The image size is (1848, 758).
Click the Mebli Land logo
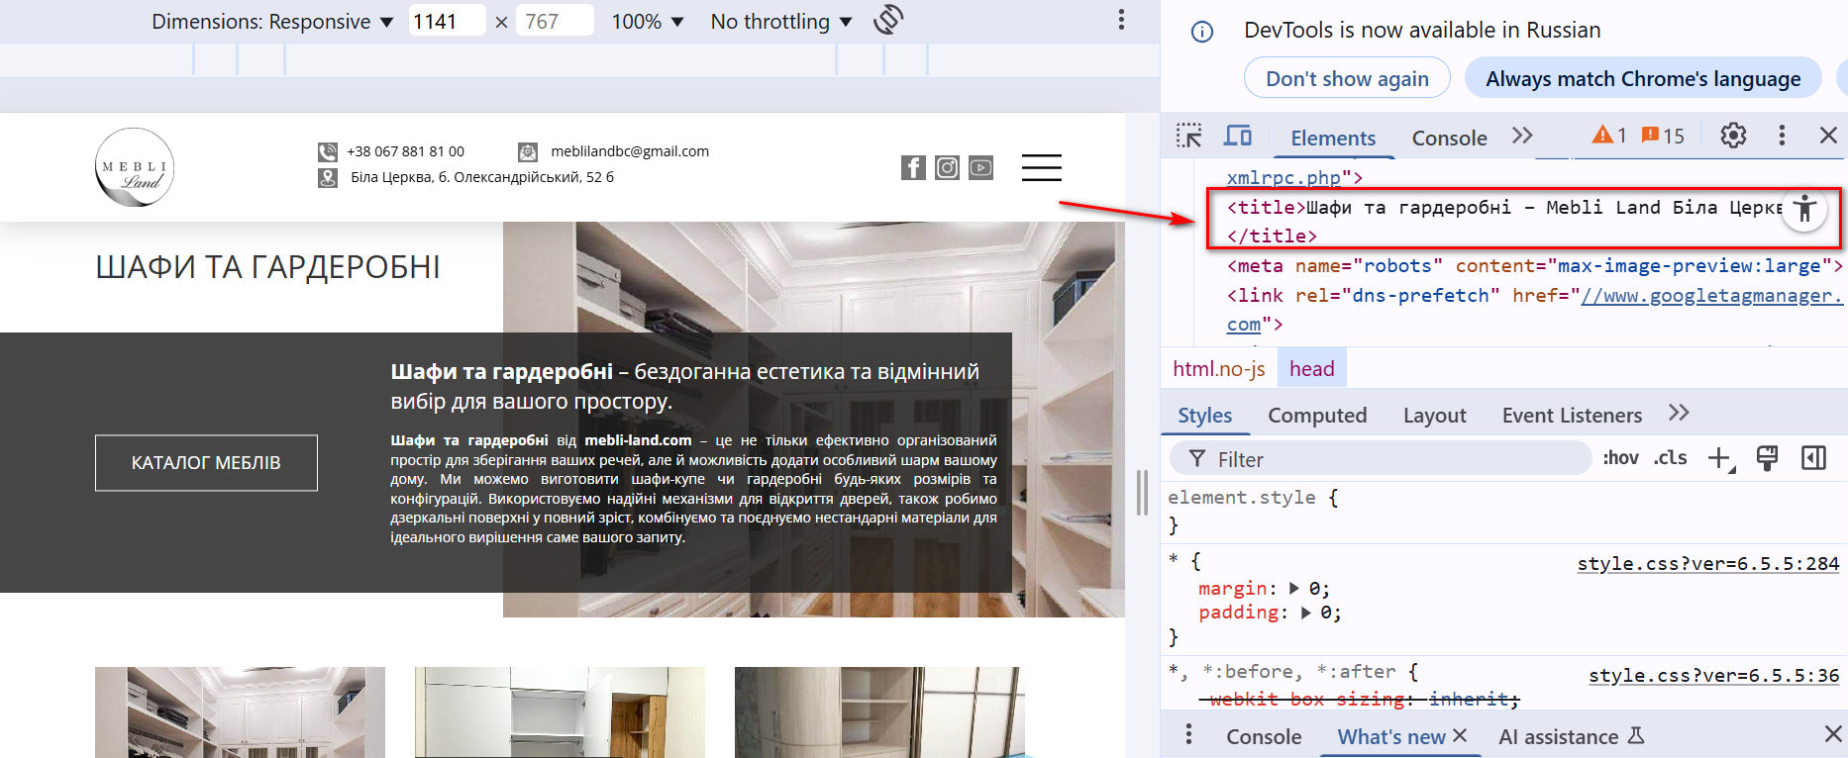tap(135, 167)
